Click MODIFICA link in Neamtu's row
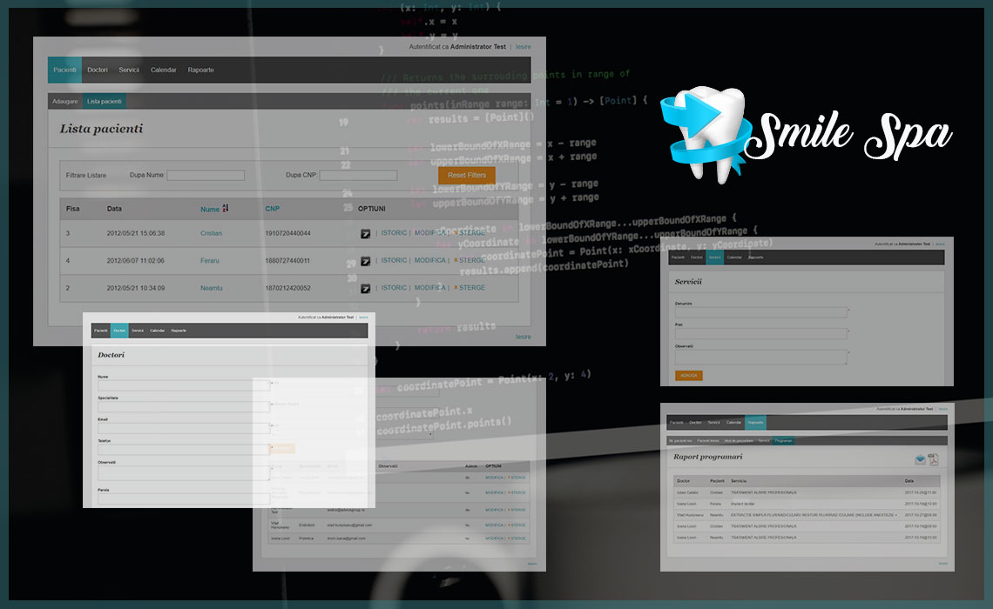993x609 pixels. [429, 288]
